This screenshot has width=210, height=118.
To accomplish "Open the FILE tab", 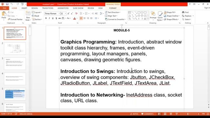I will 4,8.
